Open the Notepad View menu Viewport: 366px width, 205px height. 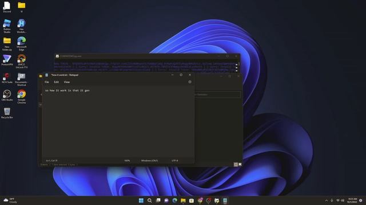pyautogui.click(x=67, y=82)
